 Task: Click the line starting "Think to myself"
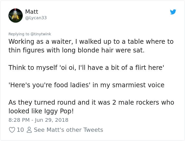pyautogui.click(x=86, y=67)
